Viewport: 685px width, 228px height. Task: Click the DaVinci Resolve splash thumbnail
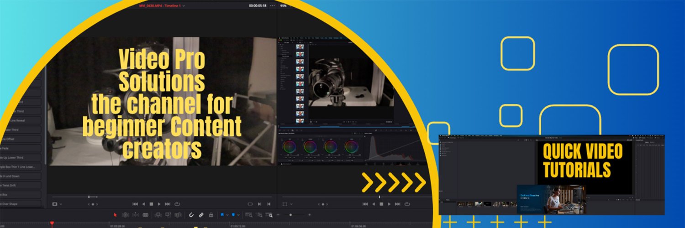551,199
